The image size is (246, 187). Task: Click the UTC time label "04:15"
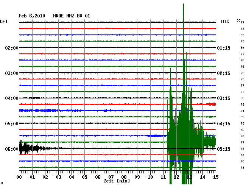(x=224, y=124)
